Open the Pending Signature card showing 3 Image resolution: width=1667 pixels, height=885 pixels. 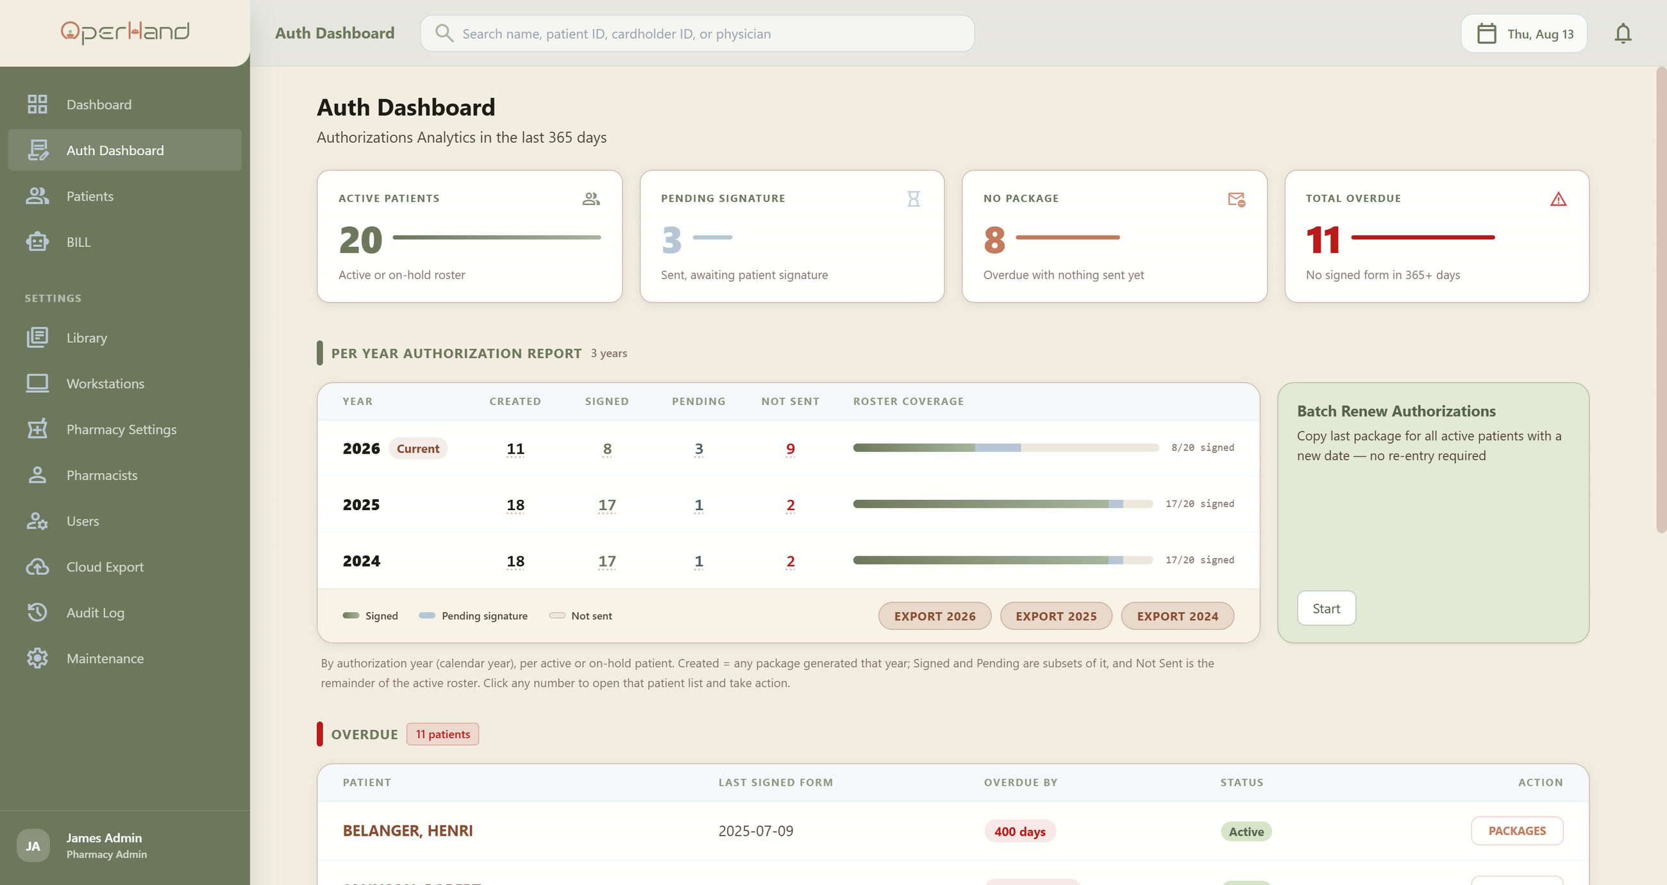click(x=792, y=236)
